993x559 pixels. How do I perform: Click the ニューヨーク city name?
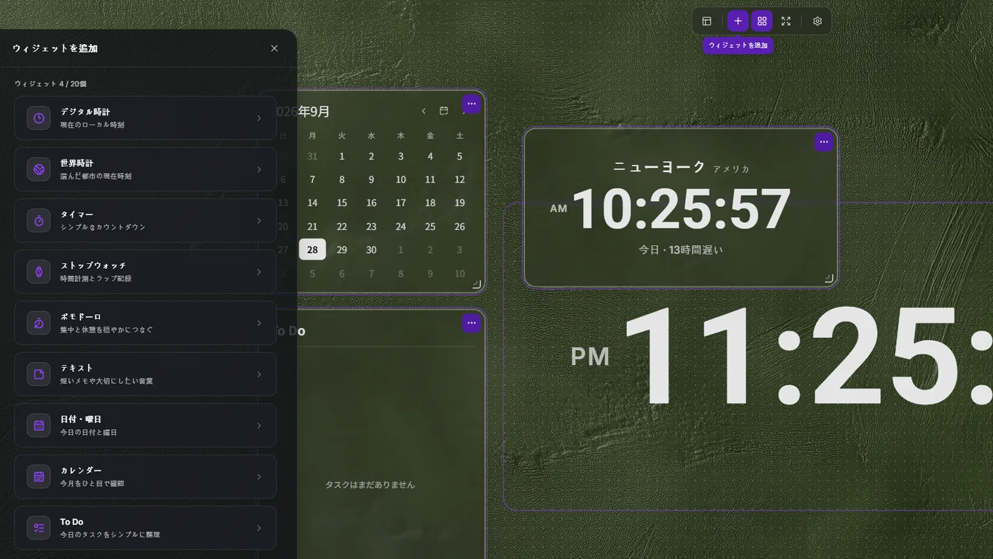[x=659, y=167]
